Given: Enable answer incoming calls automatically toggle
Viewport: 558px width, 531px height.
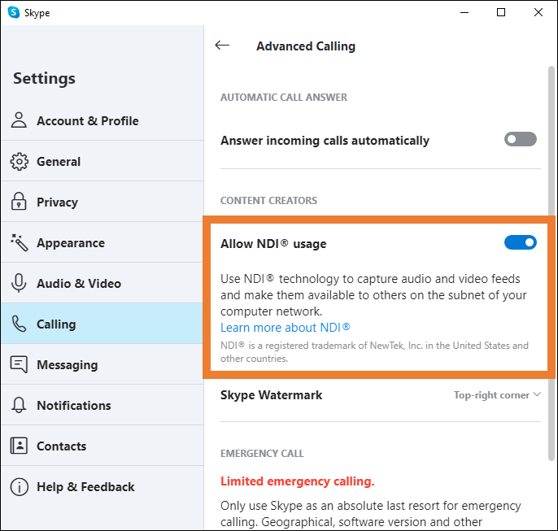Looking at the screenshot, I should 521,139.
